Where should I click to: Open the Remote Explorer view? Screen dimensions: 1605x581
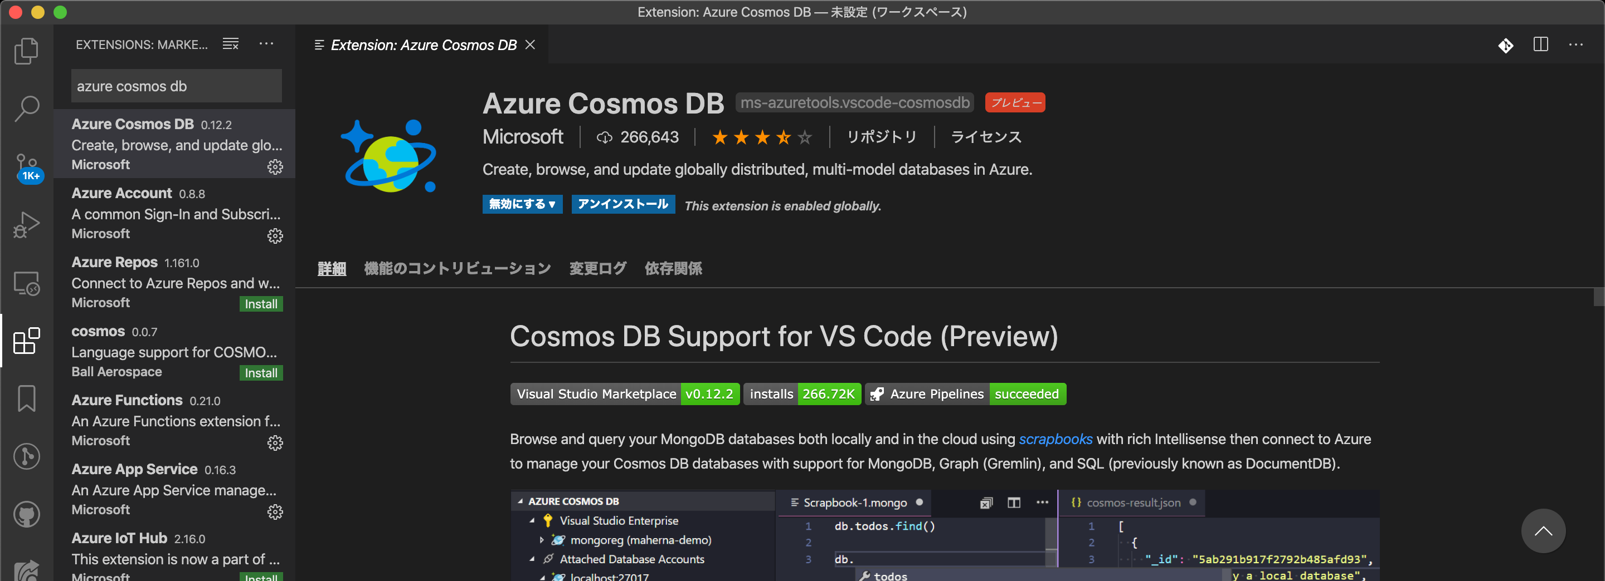(x=26, y=283)
